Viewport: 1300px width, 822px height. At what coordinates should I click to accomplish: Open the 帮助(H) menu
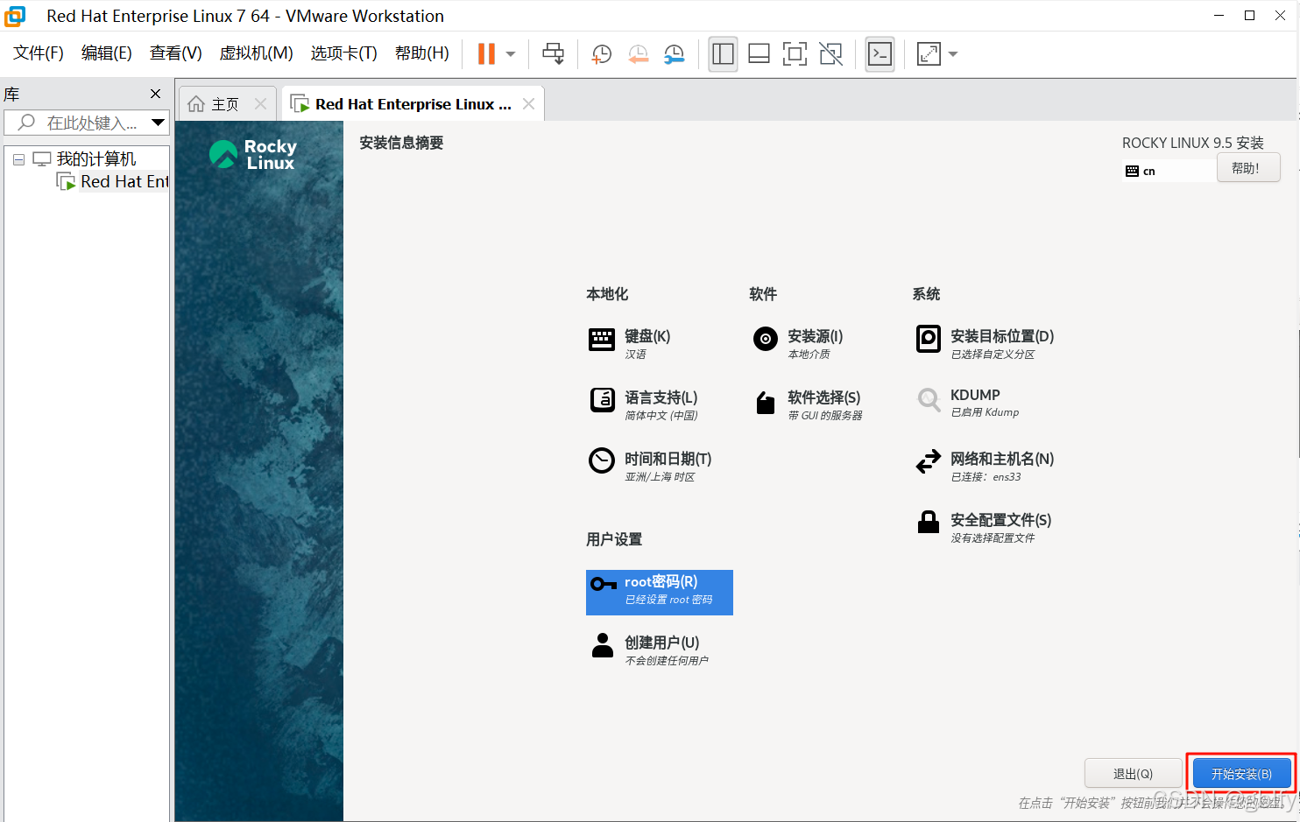[x=422, y=53]
